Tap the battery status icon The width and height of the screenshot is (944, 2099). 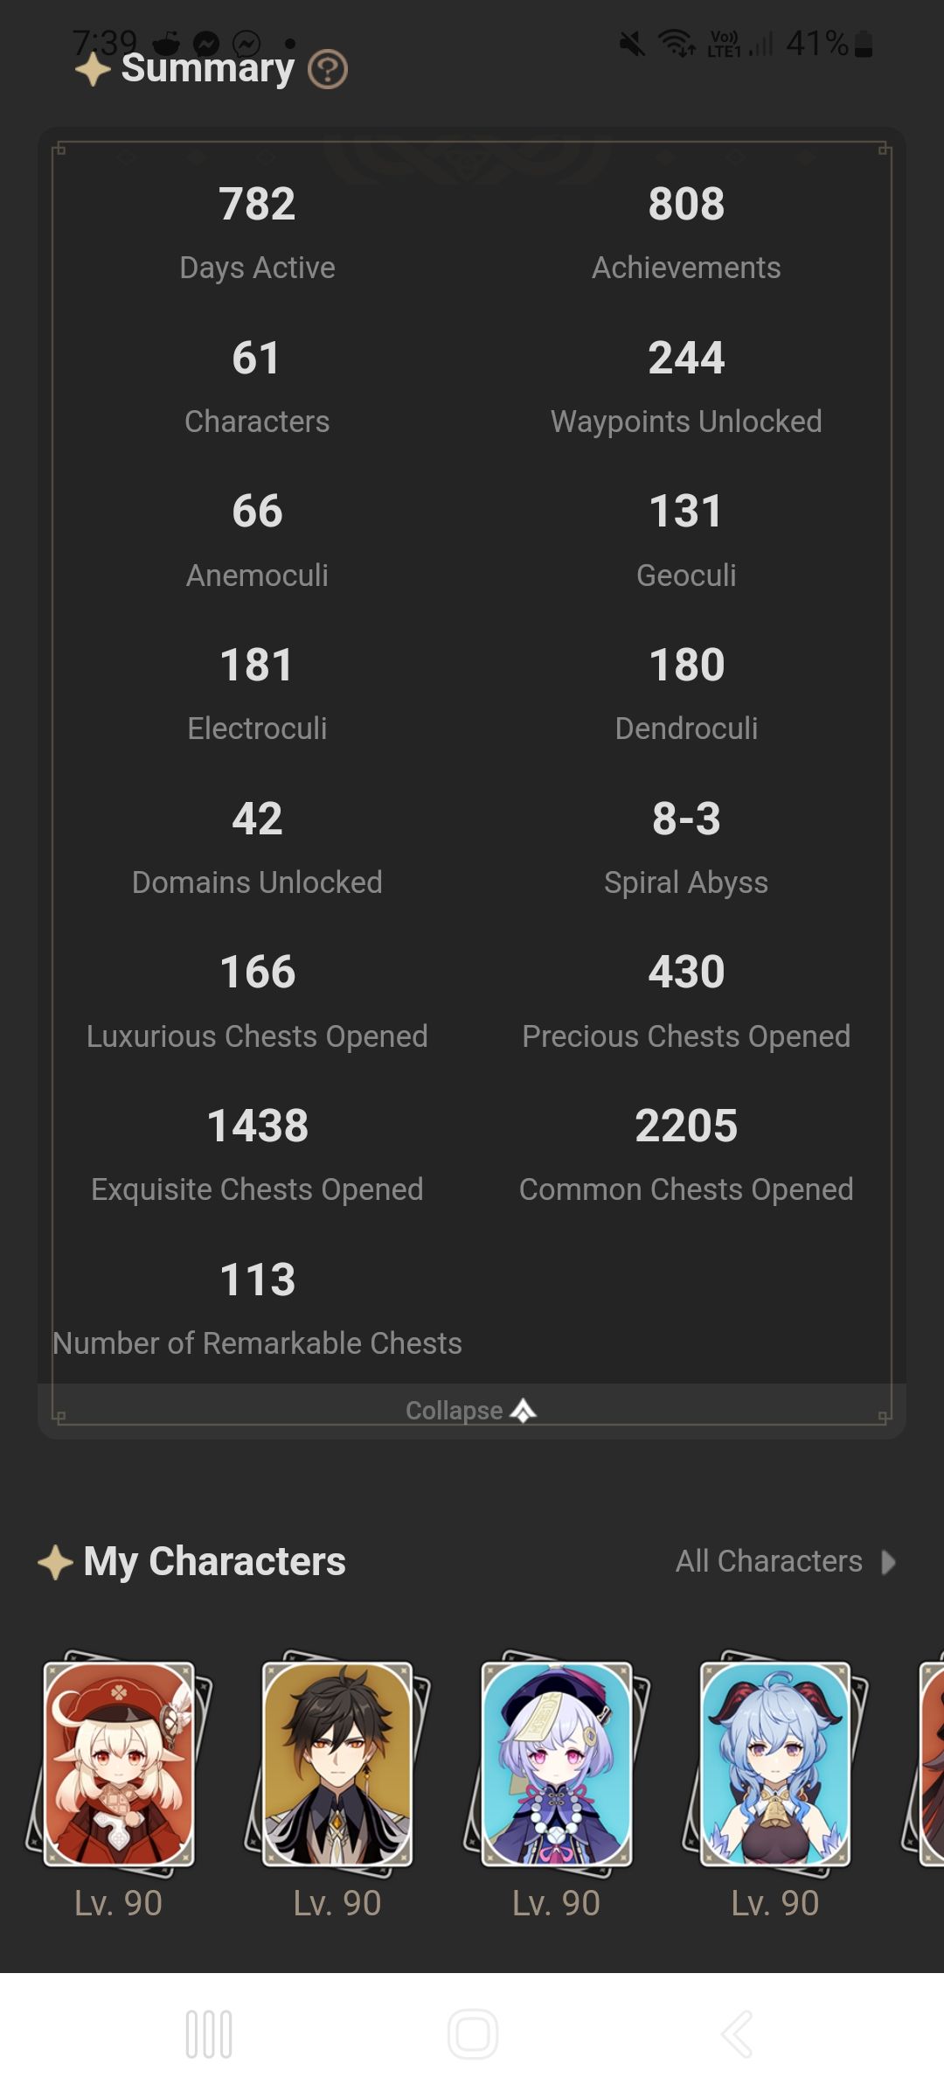tap(864, 43)
